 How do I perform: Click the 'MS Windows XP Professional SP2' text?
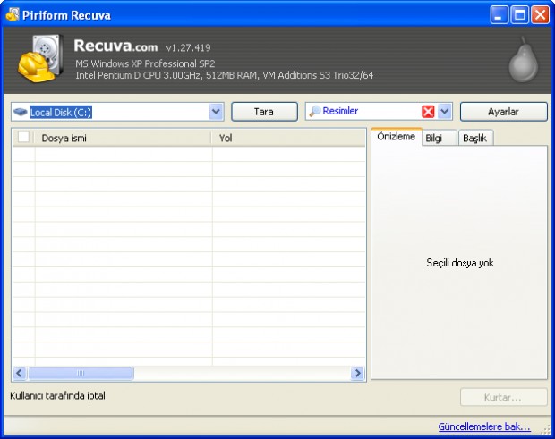coord(145,63)
